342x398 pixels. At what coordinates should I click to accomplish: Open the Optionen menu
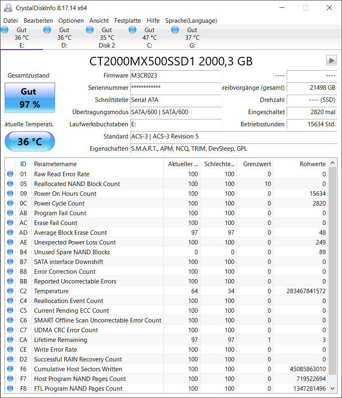point(71,20)
